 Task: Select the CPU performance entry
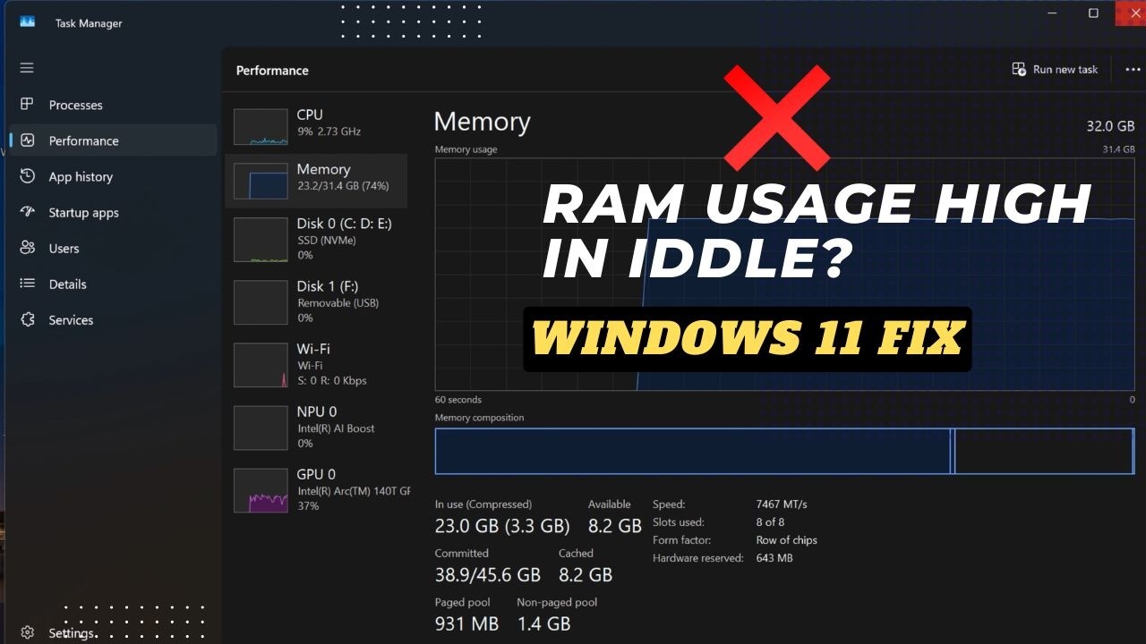(316, 126)
